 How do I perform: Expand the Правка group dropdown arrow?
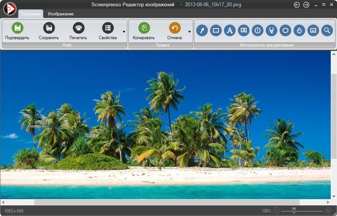coord(189,32)
